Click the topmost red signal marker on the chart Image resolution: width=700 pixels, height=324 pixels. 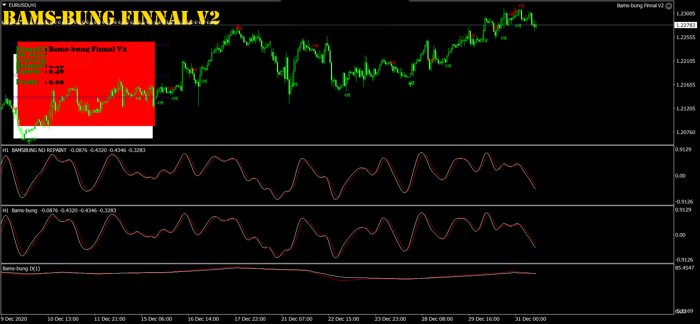pyautogui.click(x=521, y=6)
